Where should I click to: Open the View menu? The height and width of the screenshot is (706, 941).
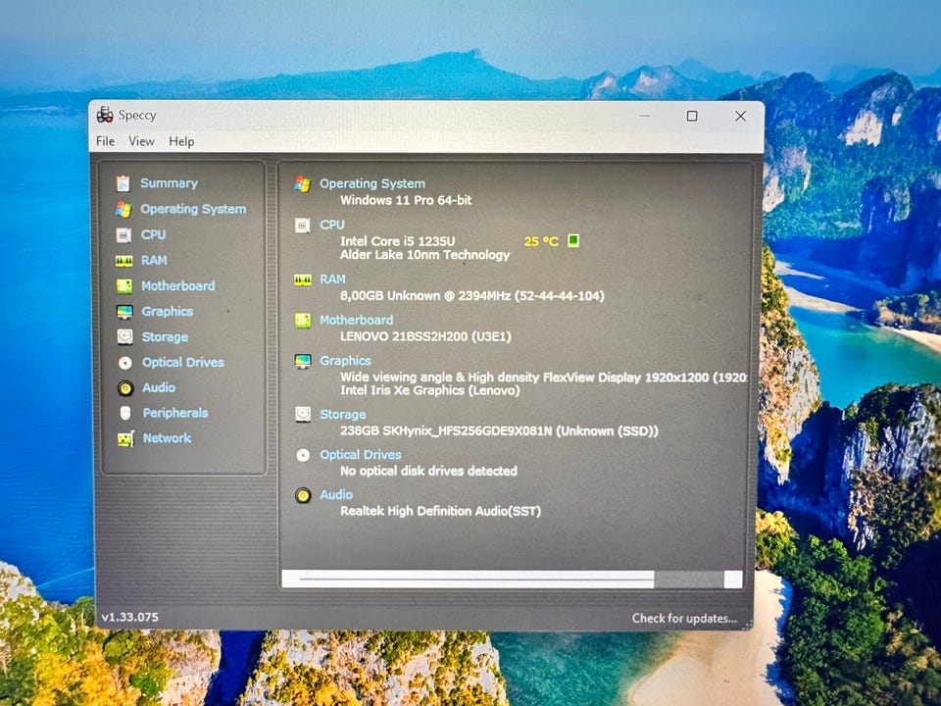pos(141,141)
